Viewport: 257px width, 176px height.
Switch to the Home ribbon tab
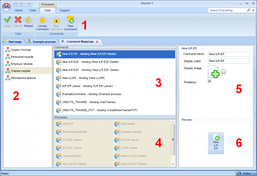19,9
